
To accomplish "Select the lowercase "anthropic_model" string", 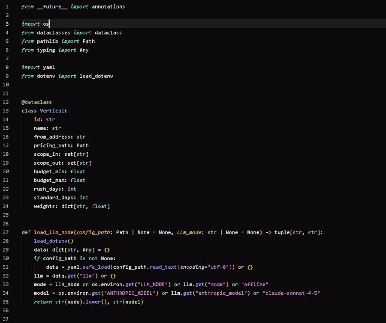I will [223, 293].
